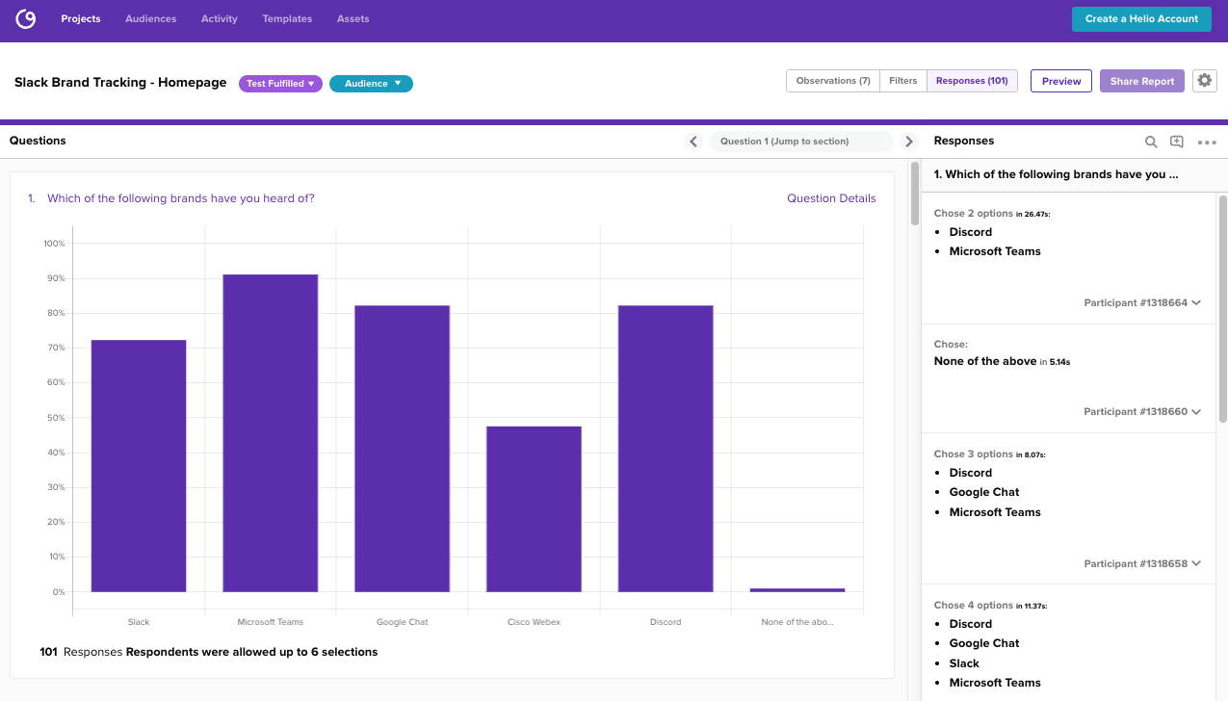Click the Preview button
The height and width of the screenshot is (701, 1228).
[x=1061, y=81]
